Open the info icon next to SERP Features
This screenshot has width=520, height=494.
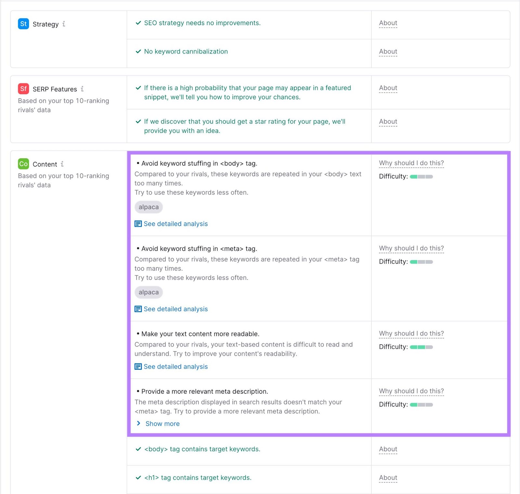tap(82, 89)
